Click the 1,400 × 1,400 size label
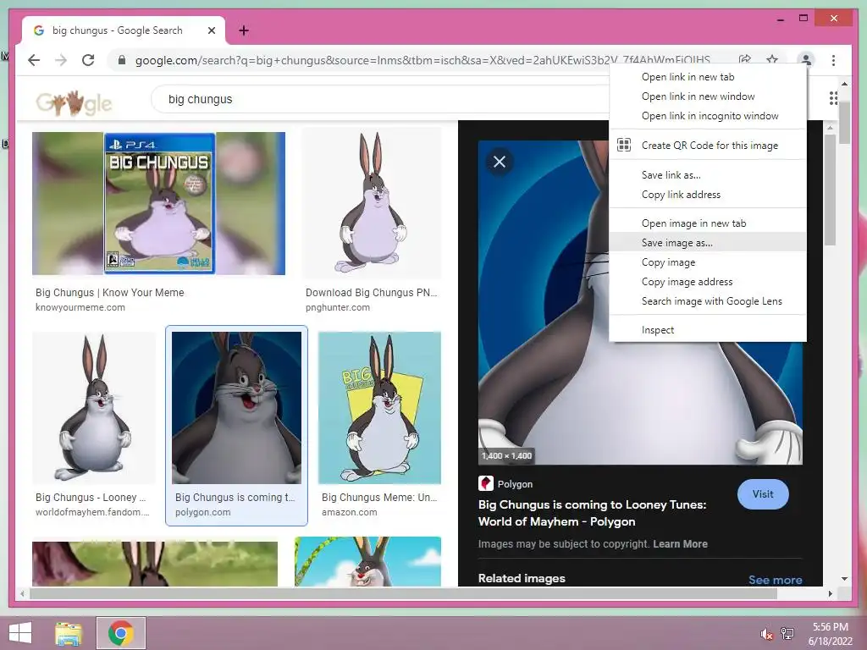Viewport: 867px width, 650px height. click(506, 456)
